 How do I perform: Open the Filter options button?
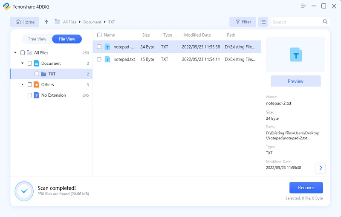tap(243, 22)
